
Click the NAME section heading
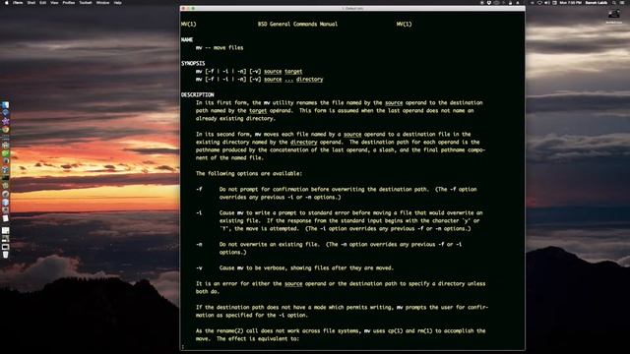[x=187, y=39]
